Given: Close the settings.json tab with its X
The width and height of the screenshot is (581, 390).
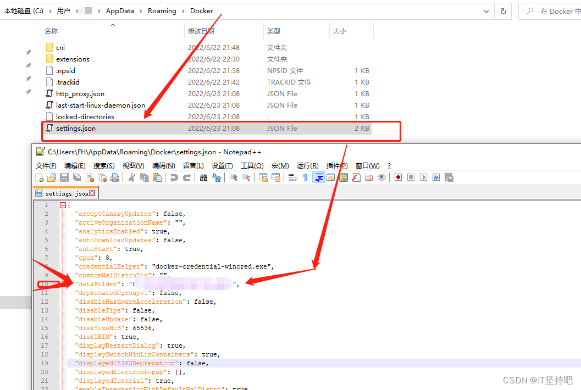Looking at the screenshot, I should pyautogui.click(x=92, y=193).
